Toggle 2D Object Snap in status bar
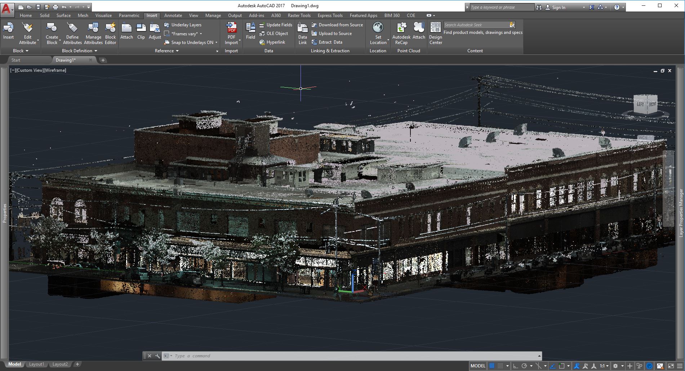The height and width of the screenshot is (371, 685). pos(561,366)
